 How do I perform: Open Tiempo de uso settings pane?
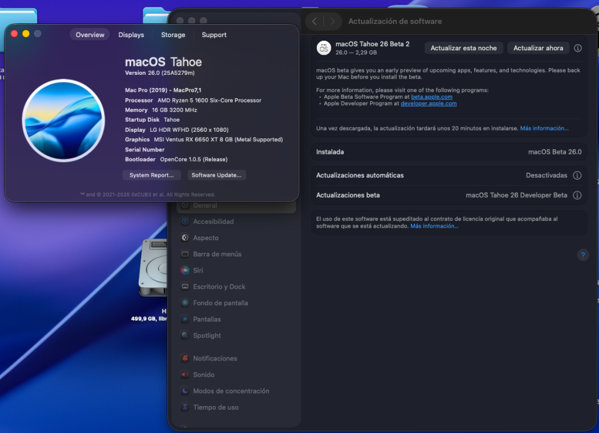tap(236, 407)
